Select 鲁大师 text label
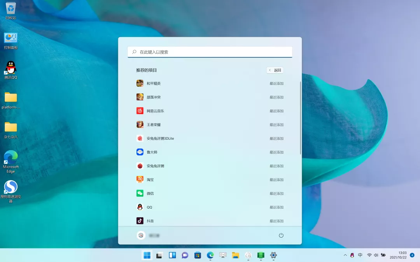This screenshot has height=262, width=420. coord(152,152)
